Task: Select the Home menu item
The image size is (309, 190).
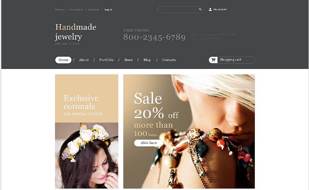Action: coord(63,60)
